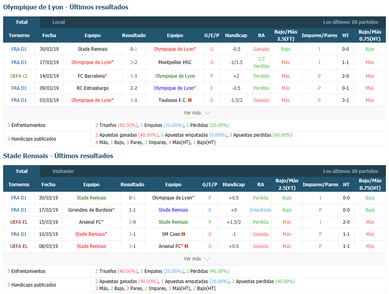Click the 3-1 result against SM Caen
Viewport: 389px width, 294px height.
[x=132, y=234]
